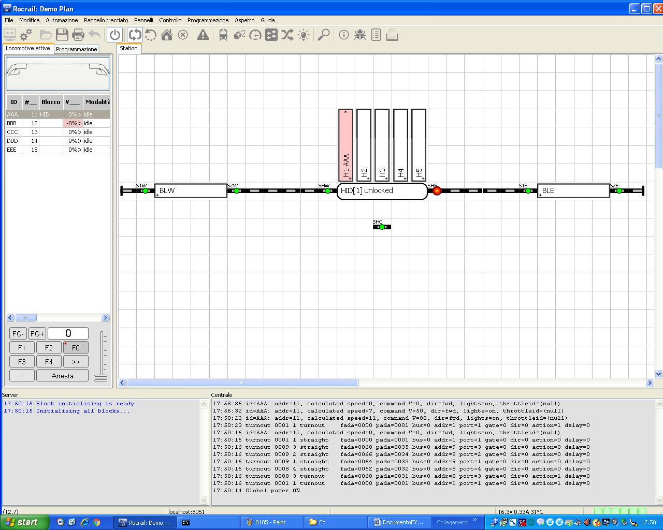Click the bug report toolbar icon

tap(360, 35)
